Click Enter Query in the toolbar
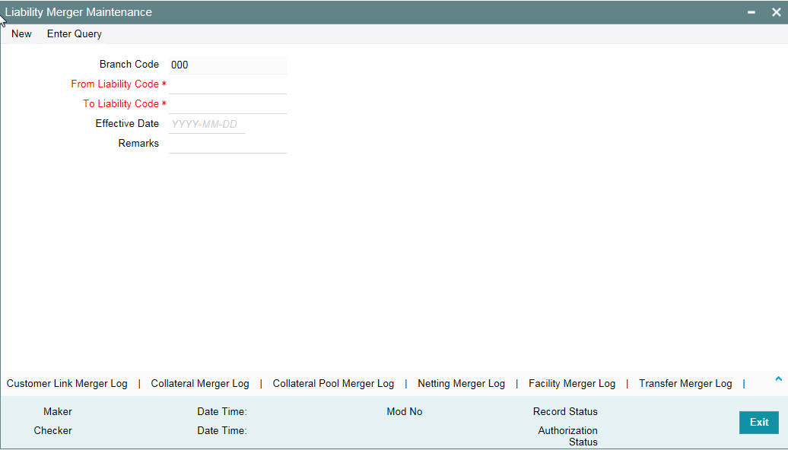Screen dimensions: 788x450 (x=75, y=33)
